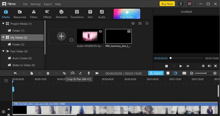The height and width of the screenshot is (116, 220).
Task: Open the media sort options icon
Action: [x=147, y=23]
